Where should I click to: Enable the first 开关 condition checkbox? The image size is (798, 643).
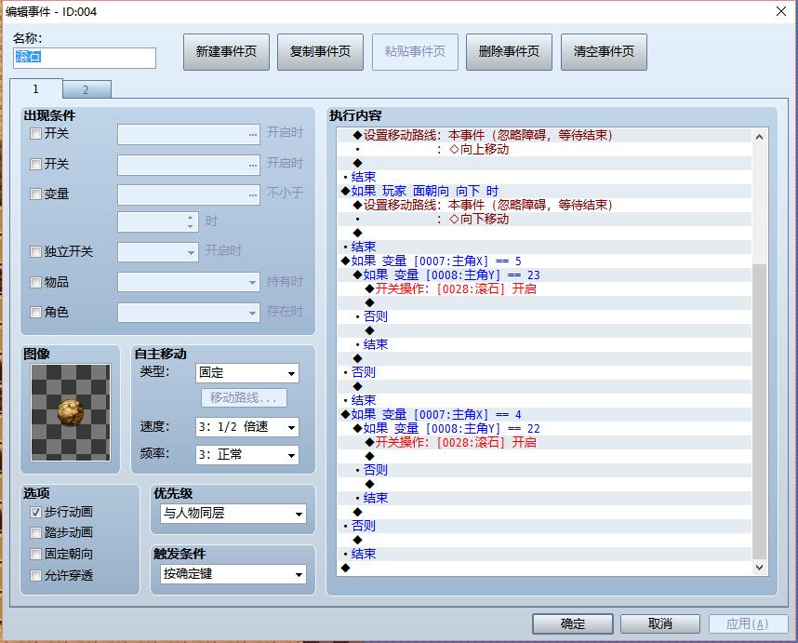click(x=35, y=134)
